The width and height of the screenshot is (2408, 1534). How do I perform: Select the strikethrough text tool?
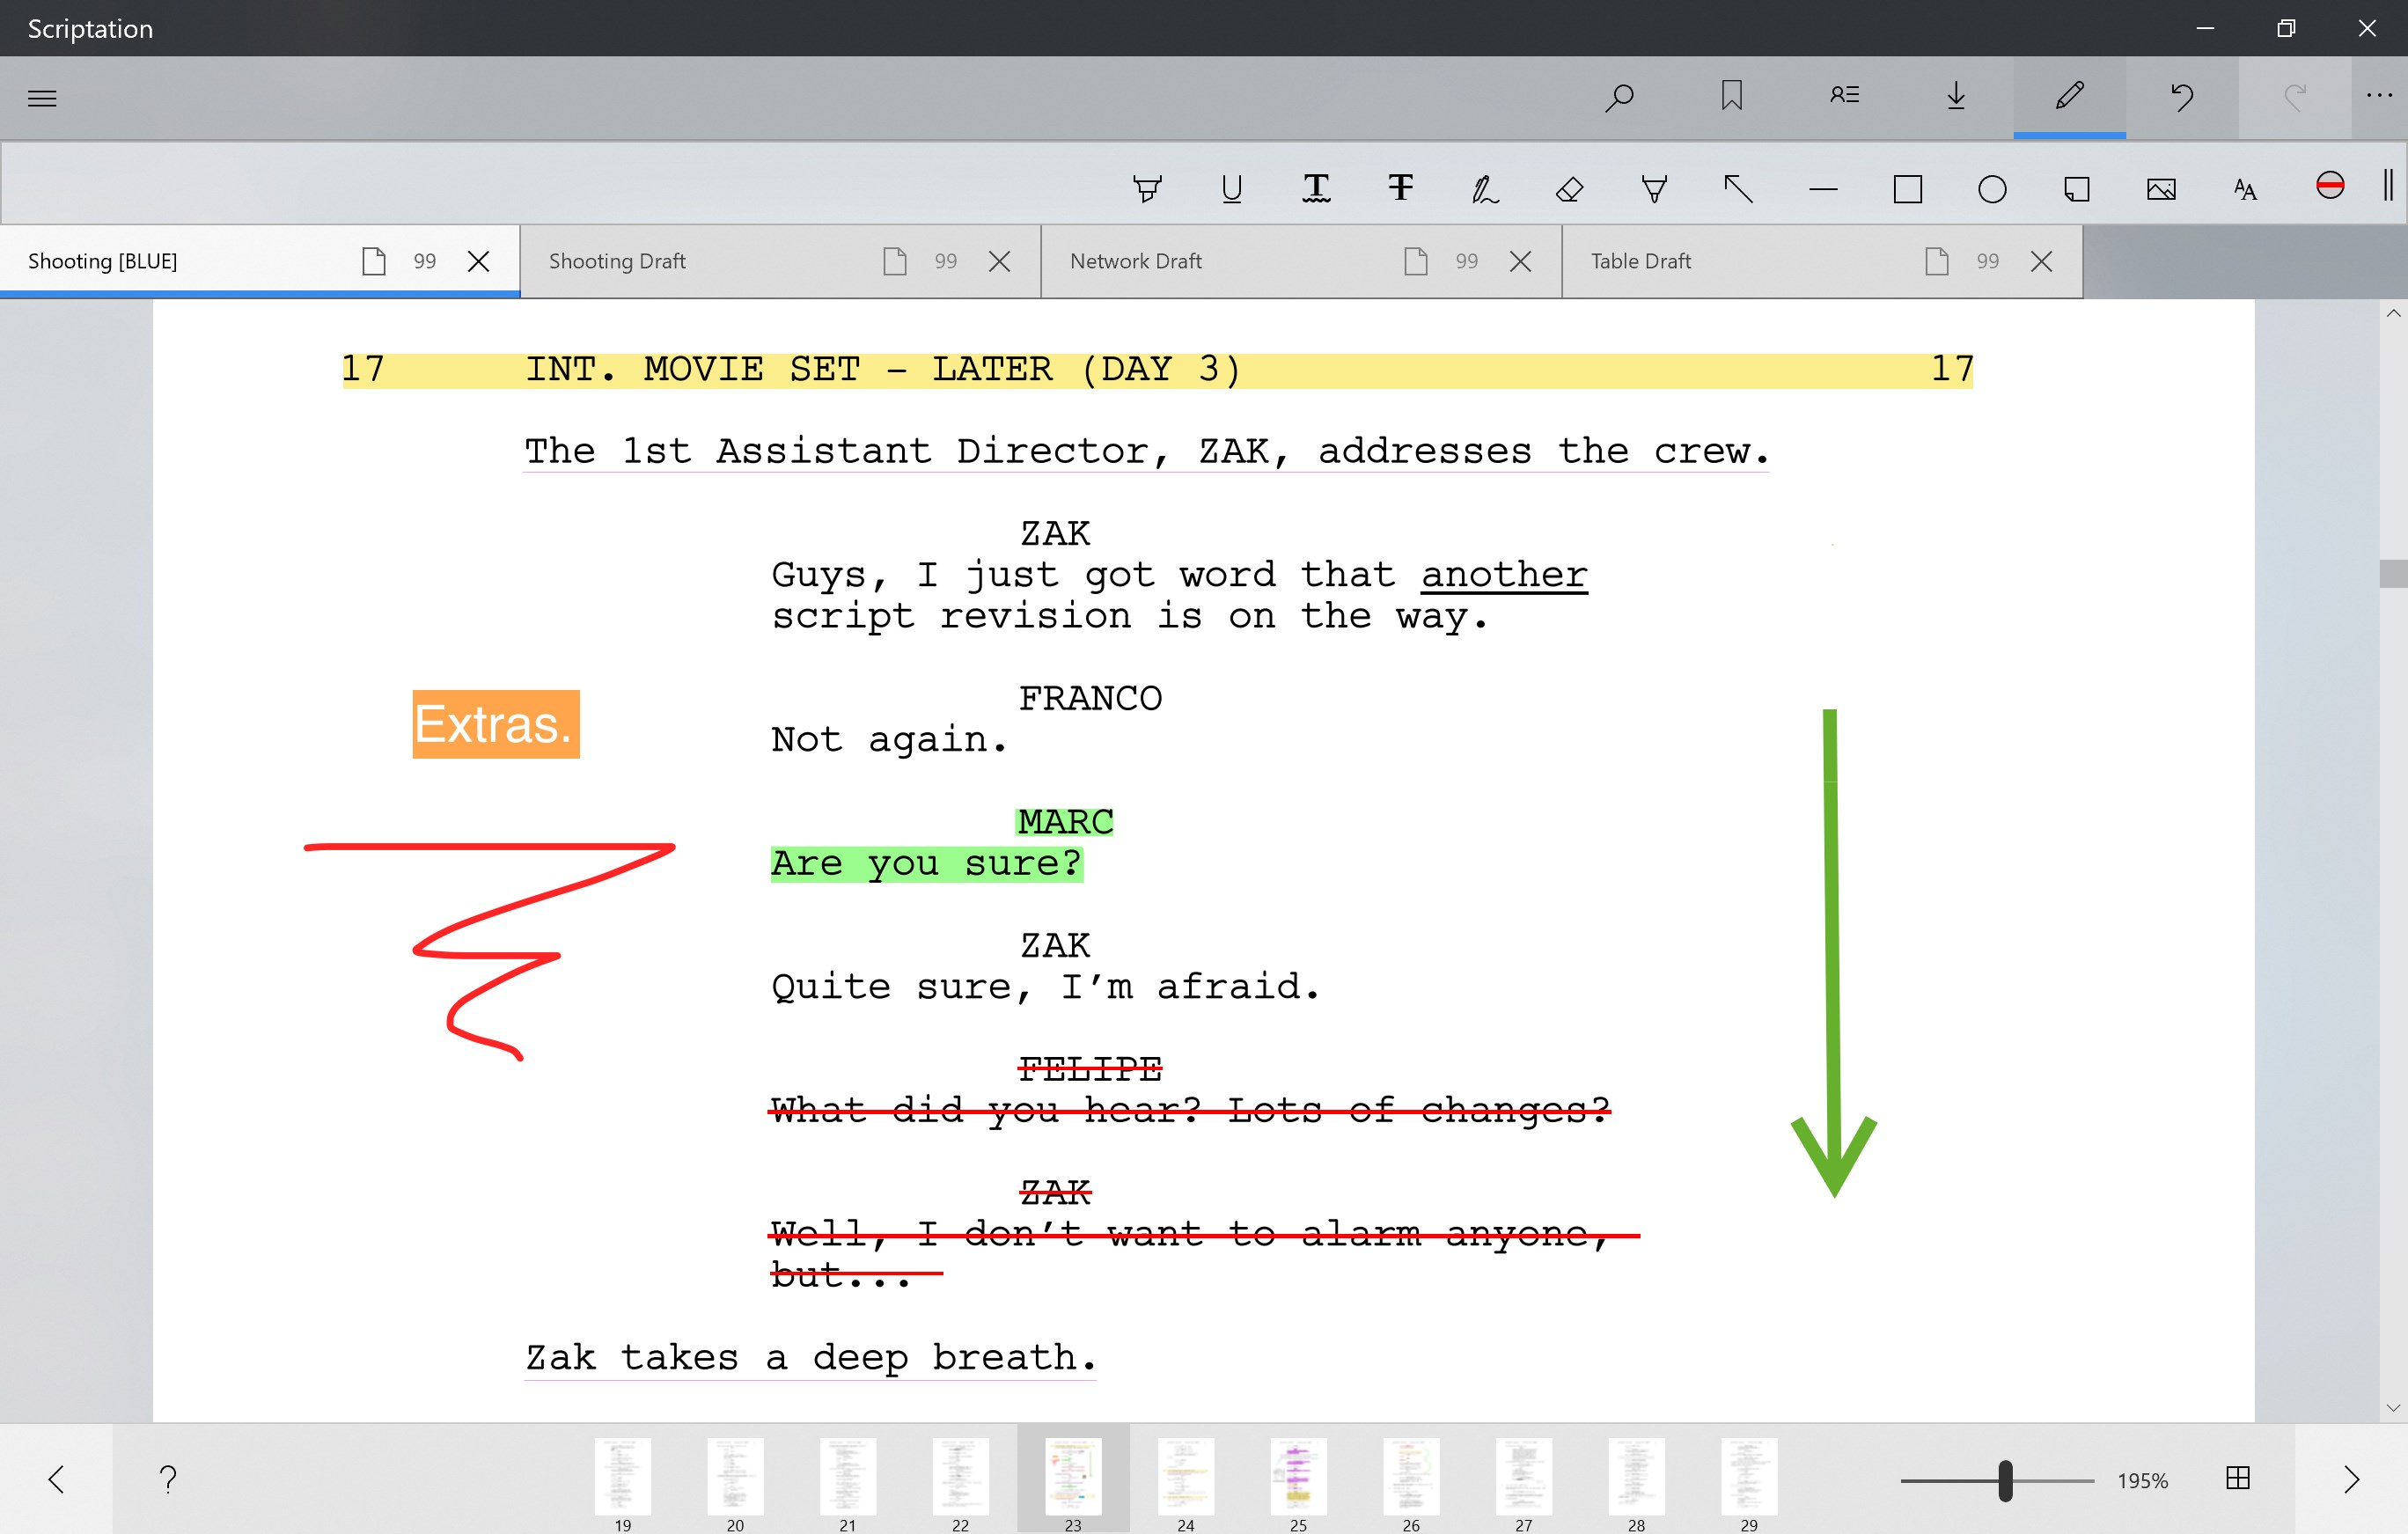[x=1400, y=188]
